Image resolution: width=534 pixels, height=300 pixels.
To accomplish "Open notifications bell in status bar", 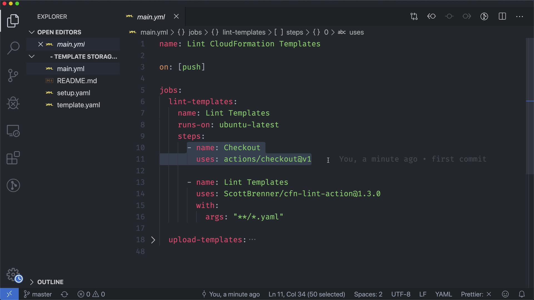I will 522,294.
